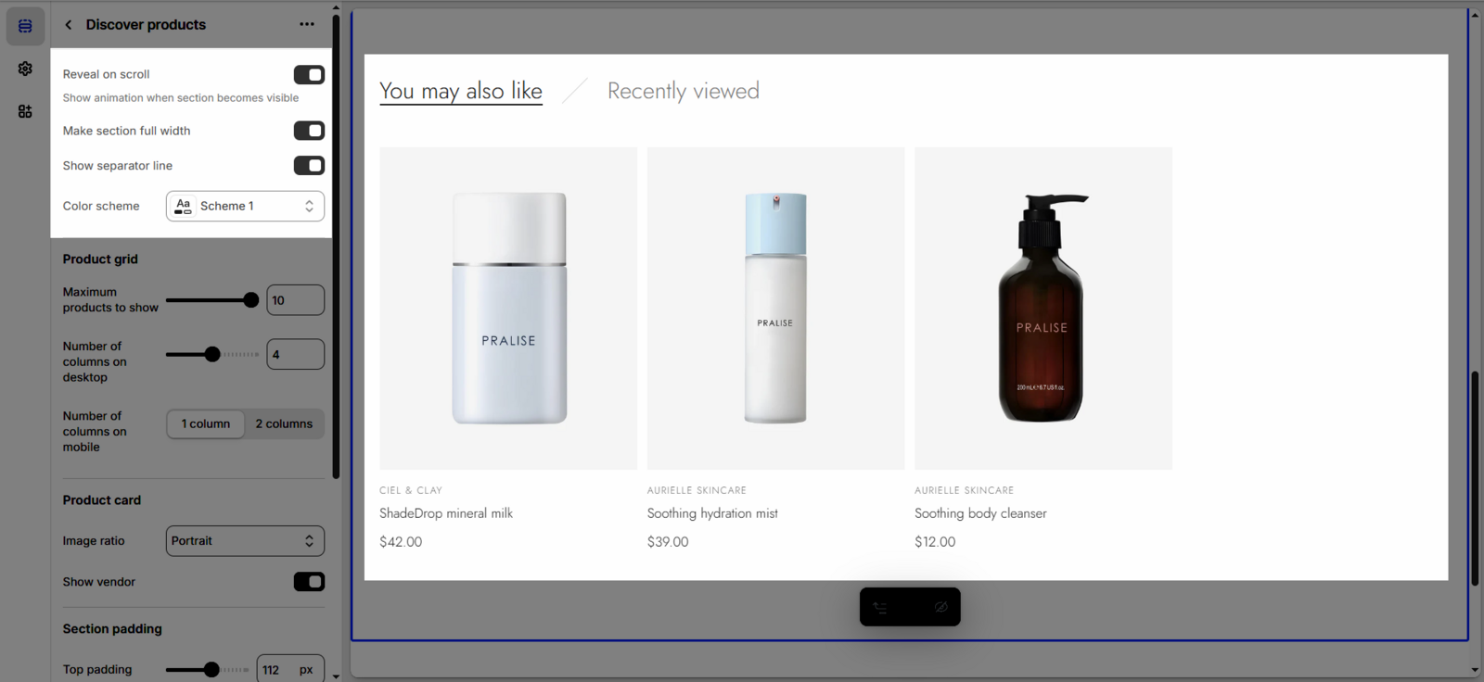
Task: Go back from Discover products
Action: 69,25
